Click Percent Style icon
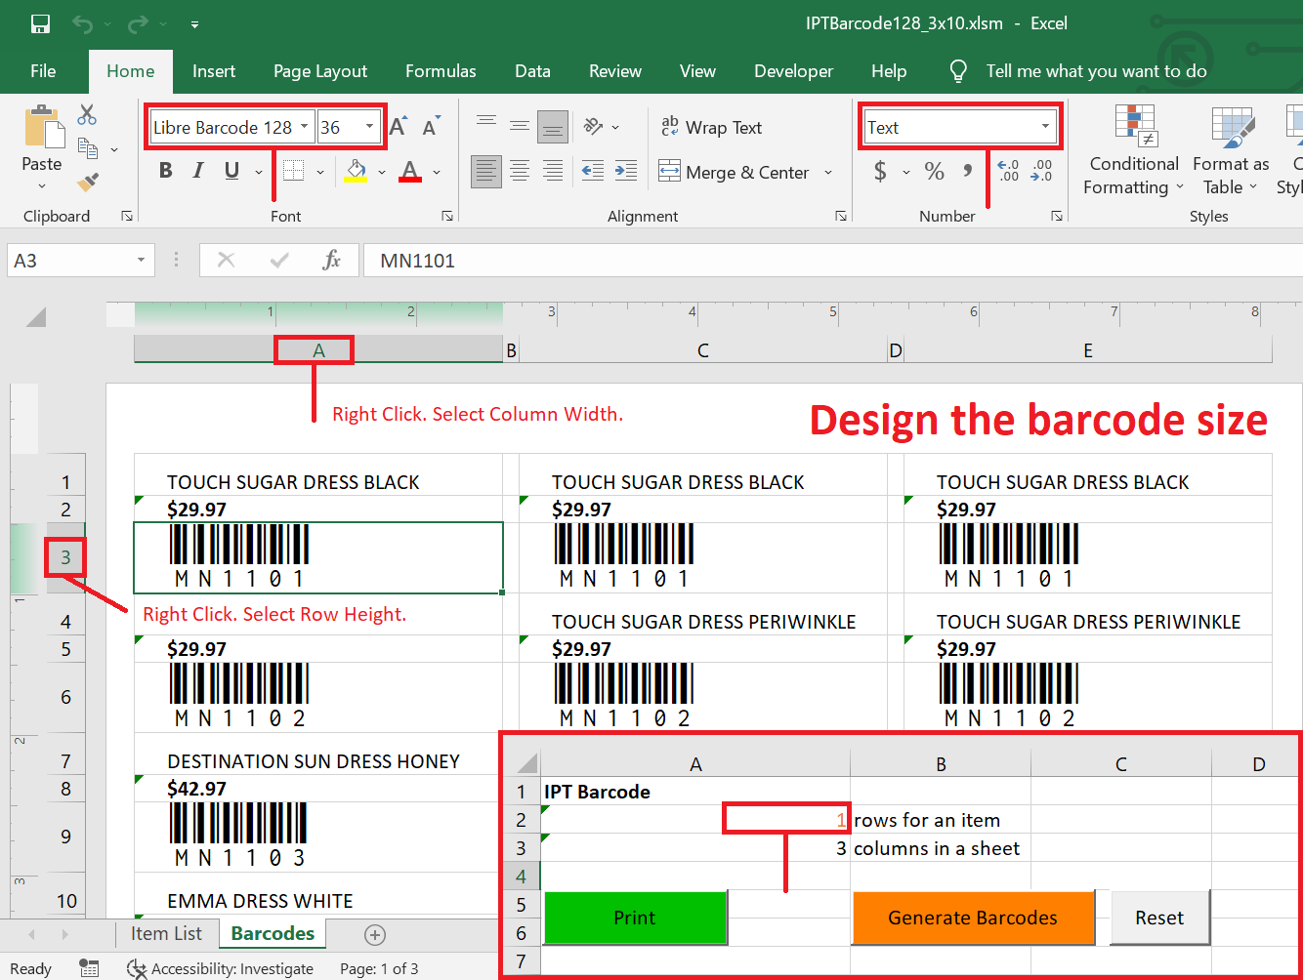This screenshot has width=1303, height=980. pos(935,172)
